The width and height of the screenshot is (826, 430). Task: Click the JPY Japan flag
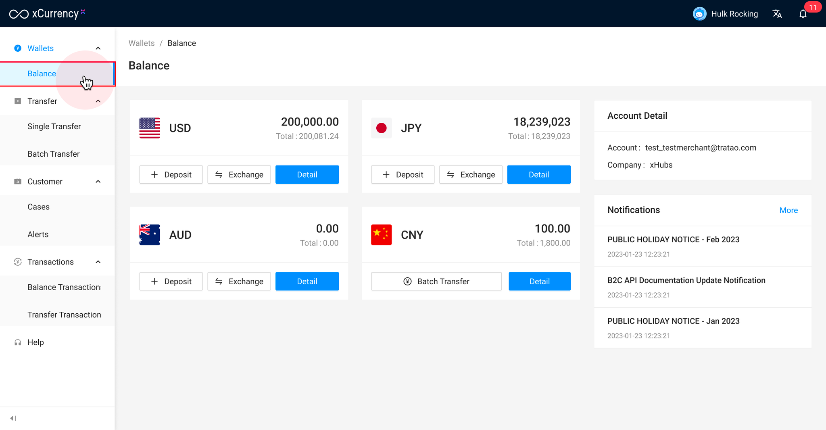click(x=381, y=128)
